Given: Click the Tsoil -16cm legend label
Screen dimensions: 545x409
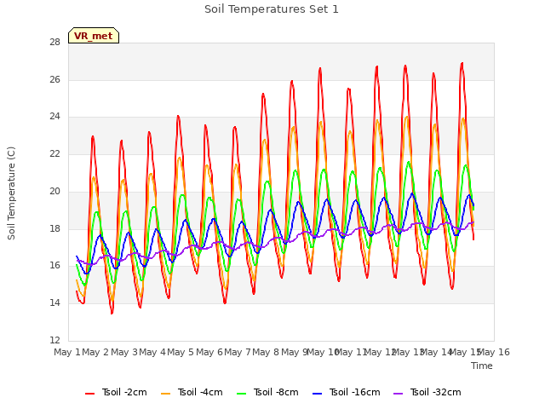Looking at the screenshot, I should [354, 392].
